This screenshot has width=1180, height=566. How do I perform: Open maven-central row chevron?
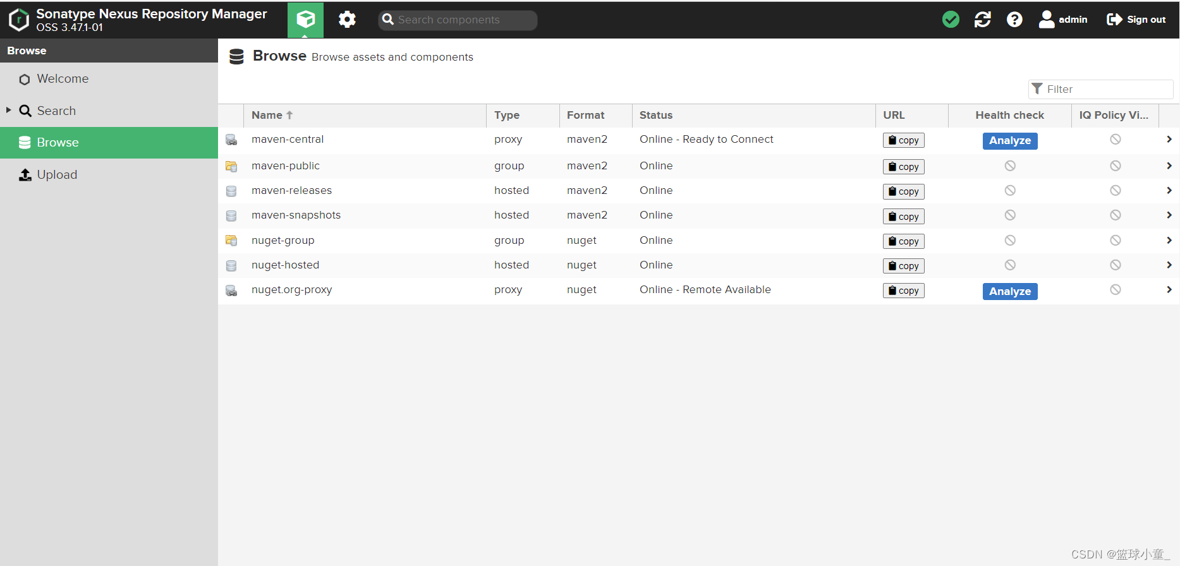tap(1169, 140)
